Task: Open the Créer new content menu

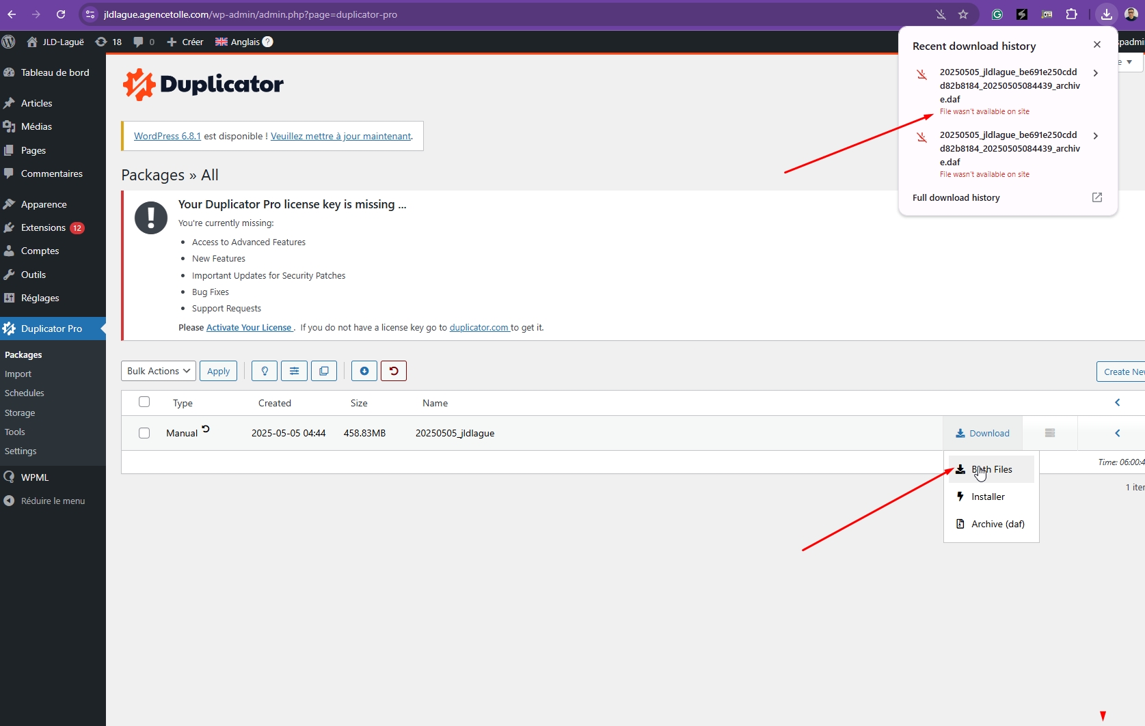Action: (x=185, y=42)
